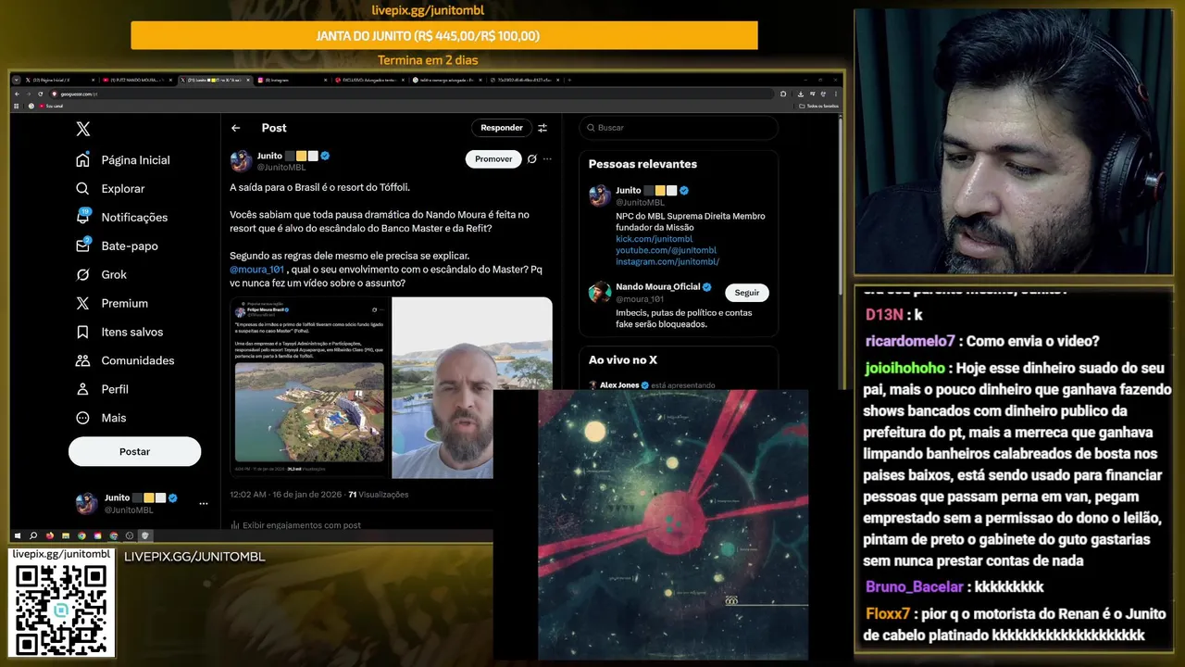
Task: Open the post's three-dot more menu
Action: coord(547,159)
